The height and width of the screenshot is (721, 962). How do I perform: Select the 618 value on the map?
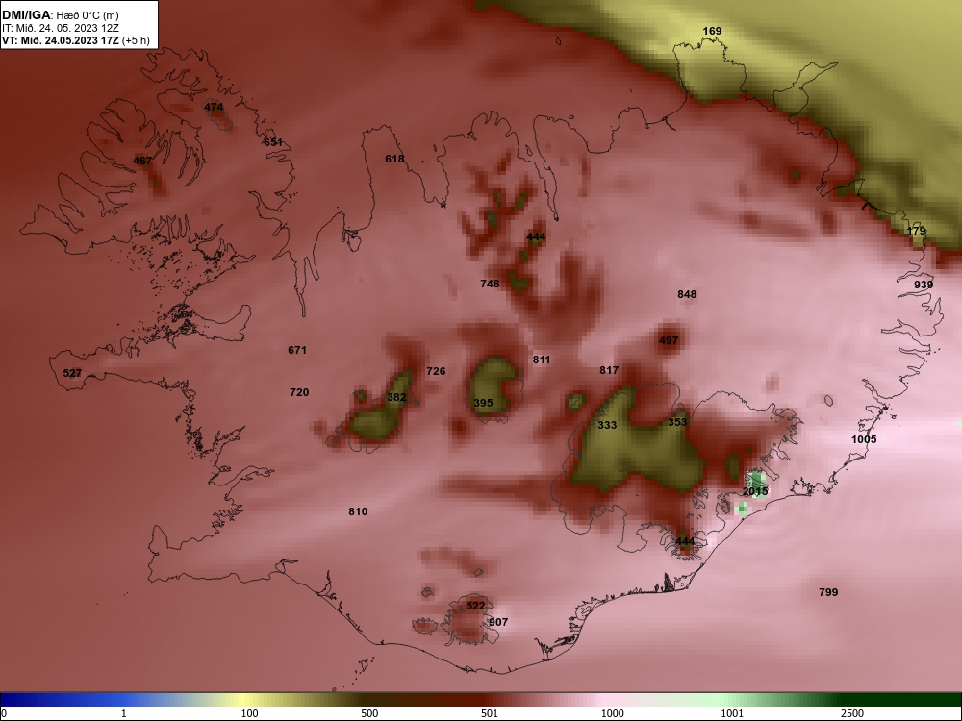394,159
